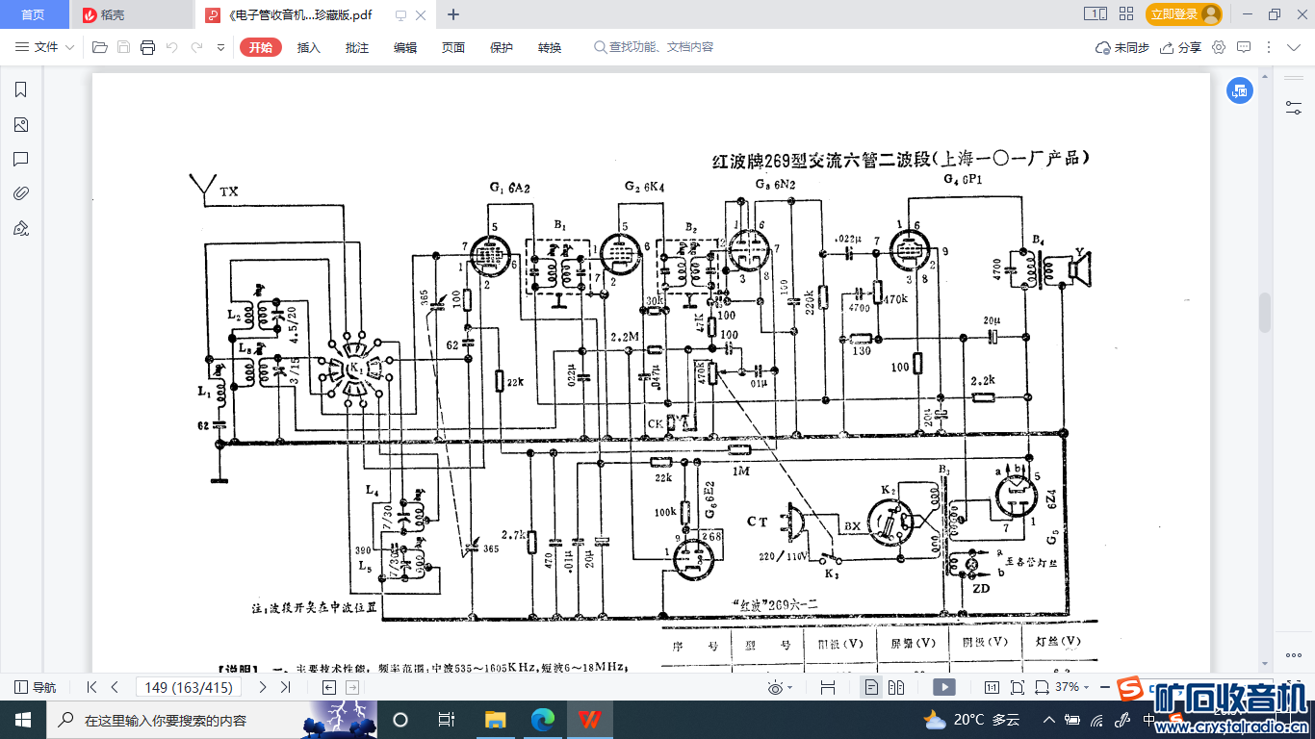Viewport: 1315px width, 739px height.
Task: Click the blue floating convert button
Action: (1239, 90)
